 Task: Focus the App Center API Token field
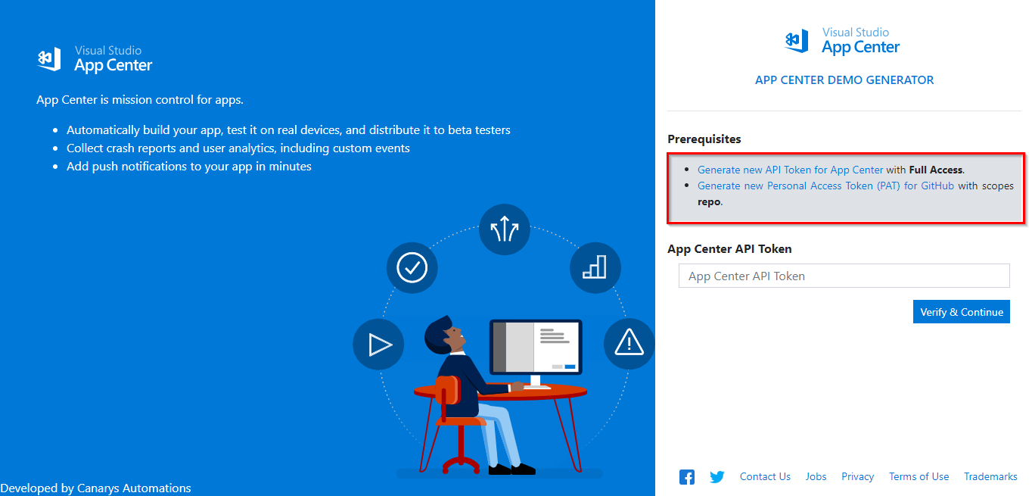click(x=844, y=276)
